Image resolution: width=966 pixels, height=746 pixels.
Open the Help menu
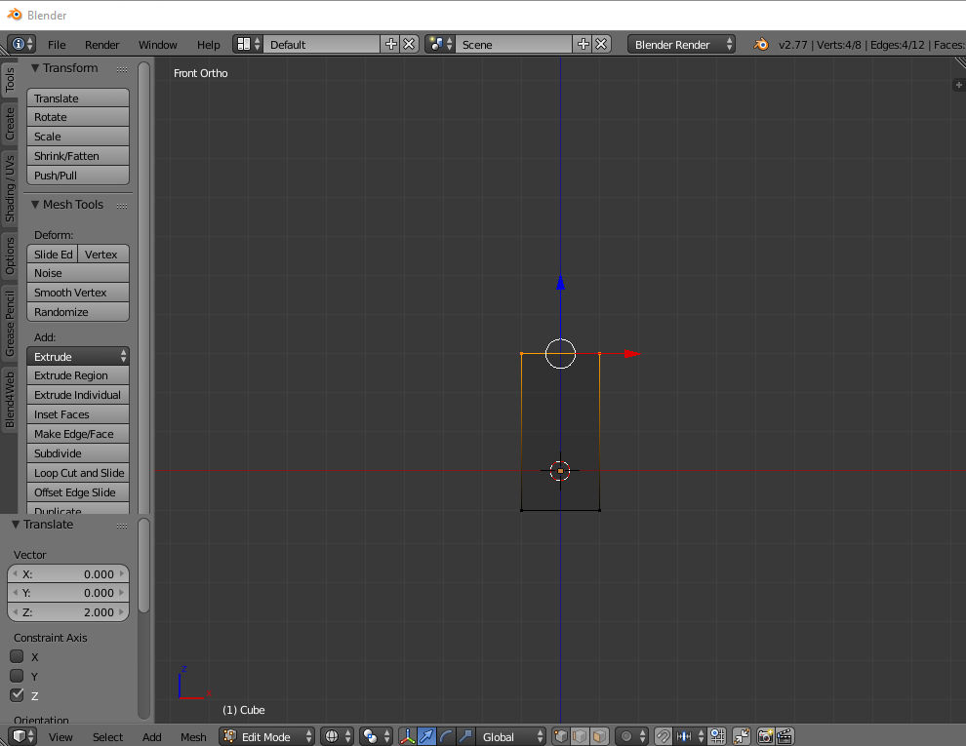coord(208,44)
